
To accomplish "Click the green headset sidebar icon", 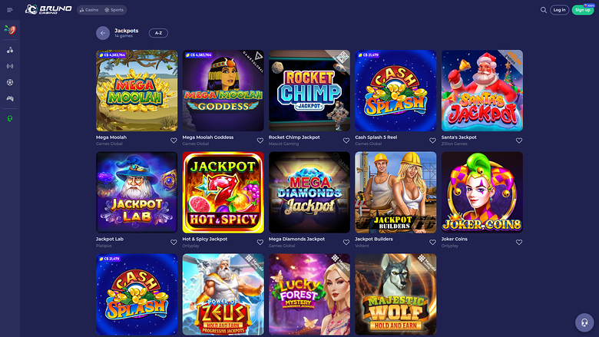I will [x=10, y=118].
